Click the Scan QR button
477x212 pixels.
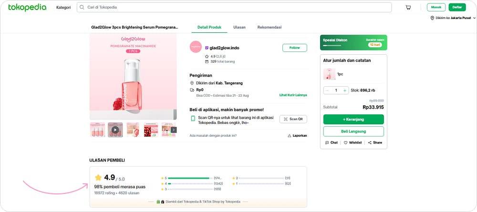[x=293, y=119]
